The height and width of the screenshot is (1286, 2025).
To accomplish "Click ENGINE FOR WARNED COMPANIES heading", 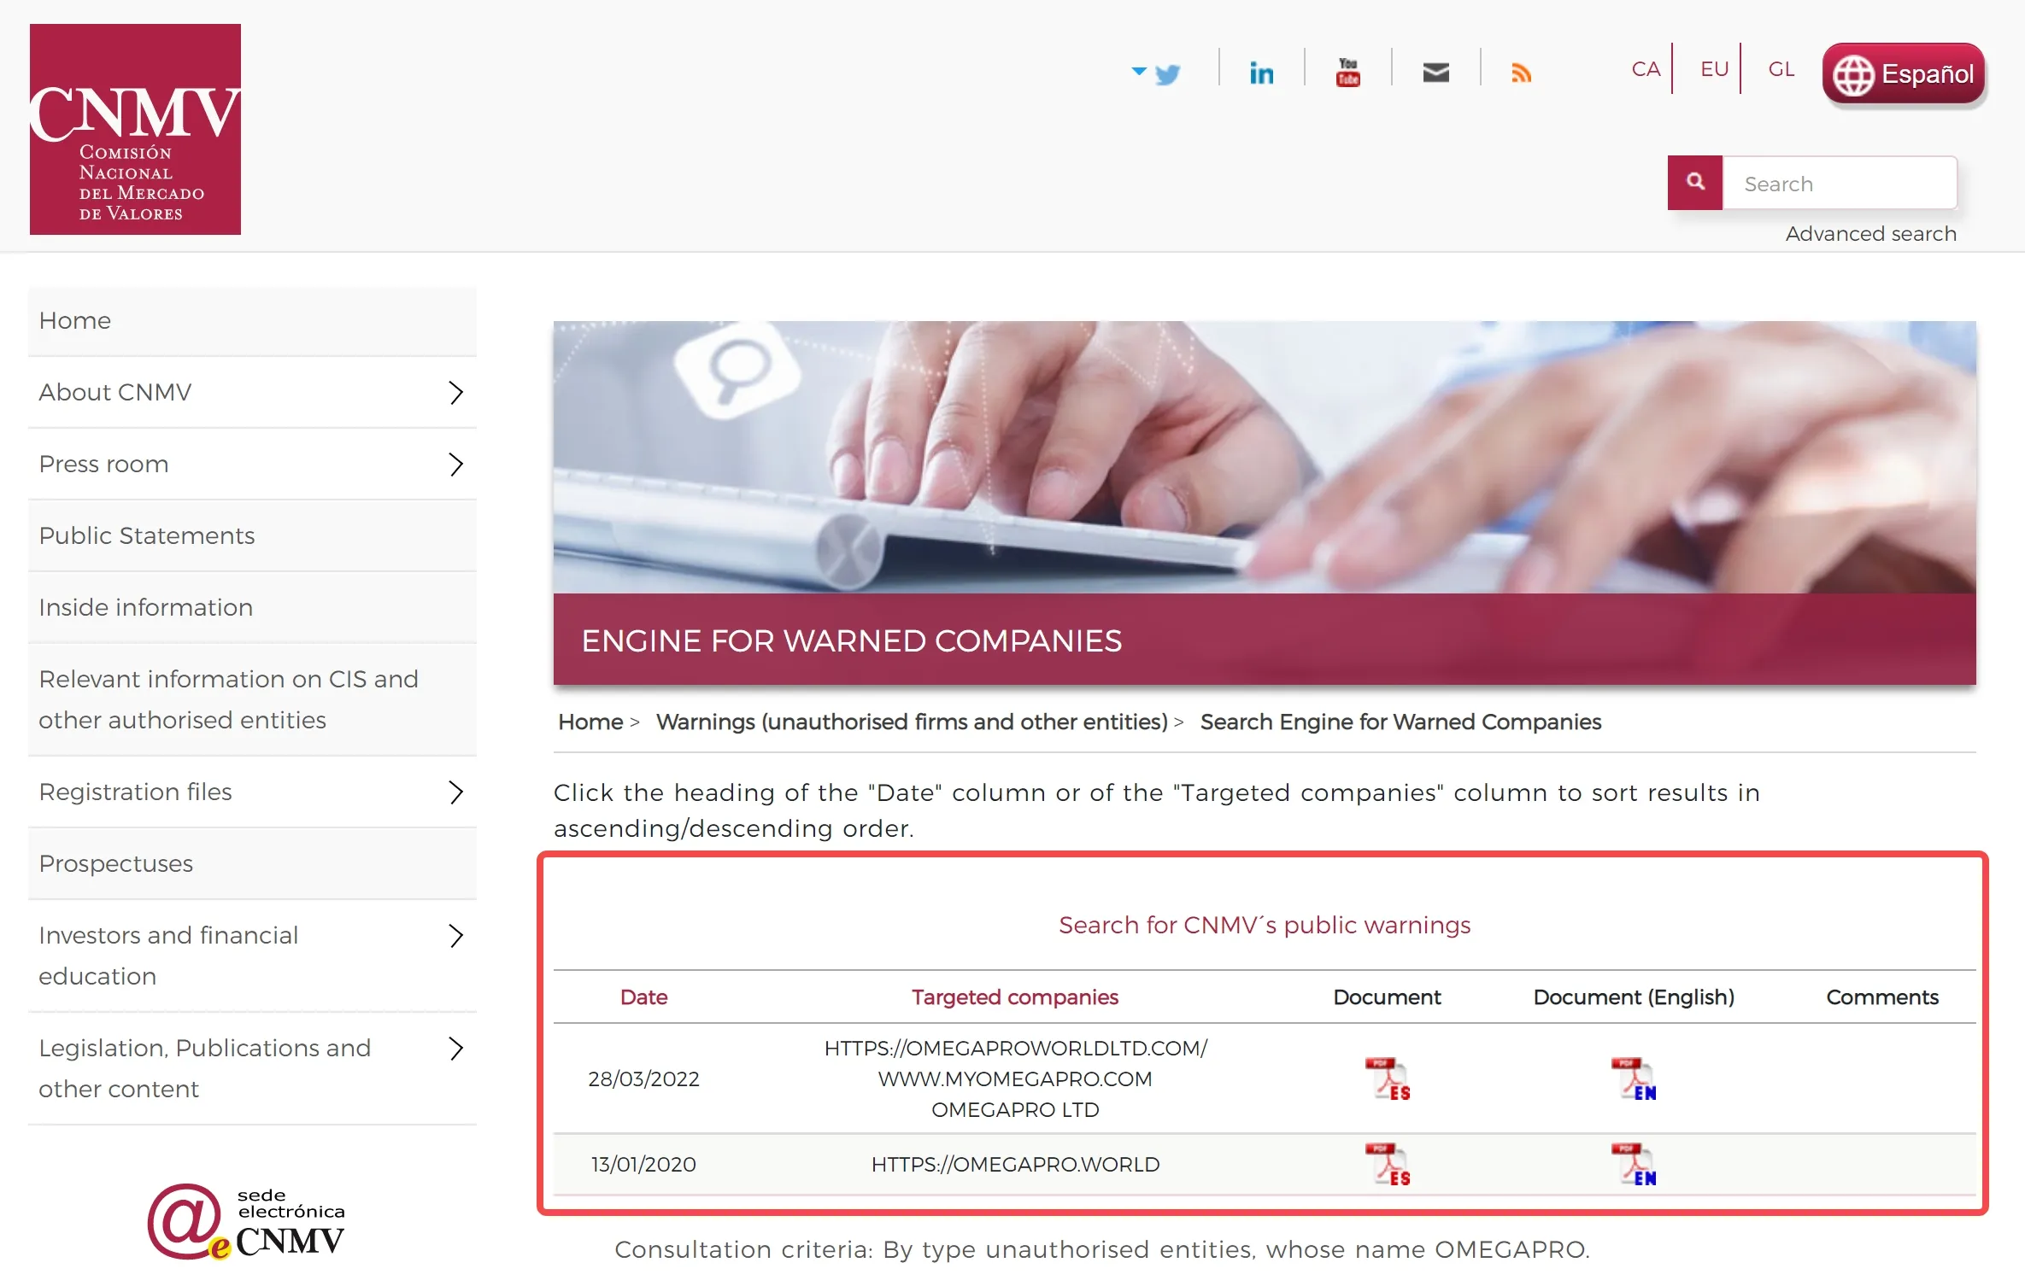I will (851, 640).
